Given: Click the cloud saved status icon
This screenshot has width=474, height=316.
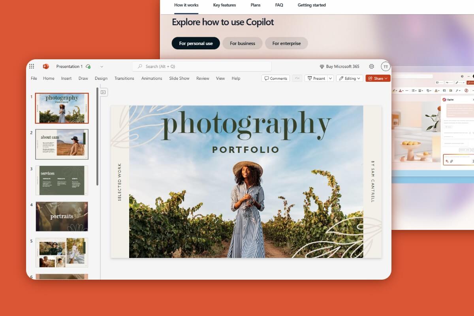Looking at the screenshot, I should click(x=88, y=66).
